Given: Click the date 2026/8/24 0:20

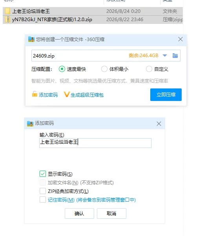Looking at the screenshot, I should [x=124, y=11].
